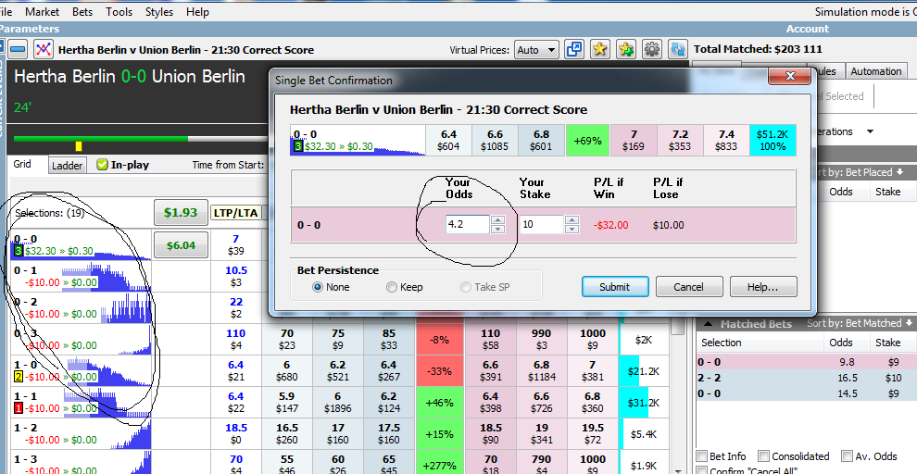
Task: Open the Tools menu
Action: point(119,12)
